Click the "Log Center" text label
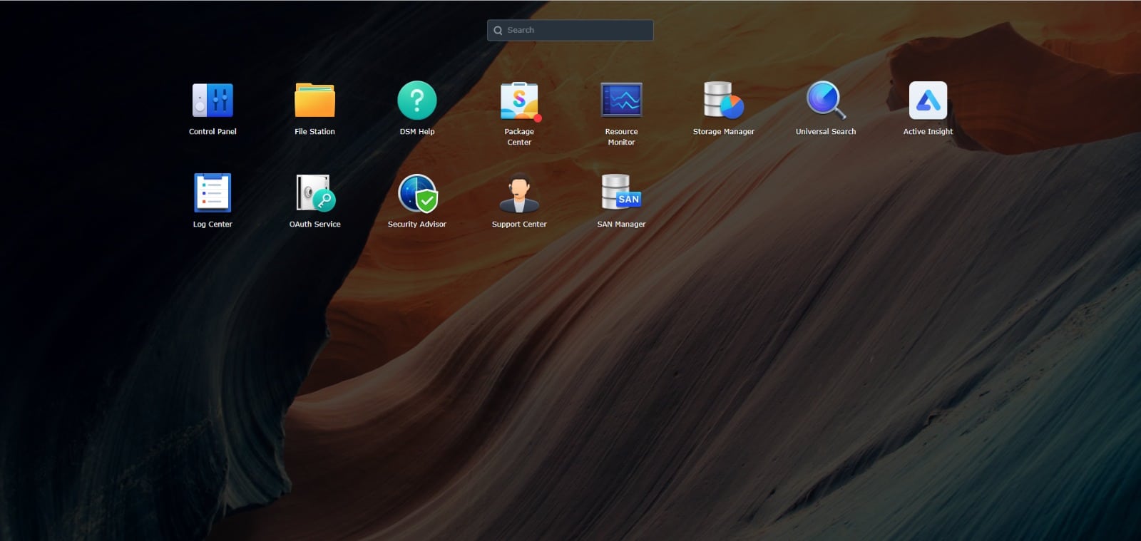 (213, 225)
